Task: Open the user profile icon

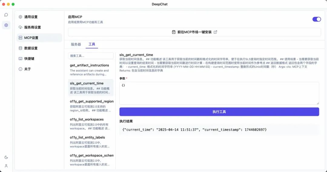Action: [x=6, y=166]
